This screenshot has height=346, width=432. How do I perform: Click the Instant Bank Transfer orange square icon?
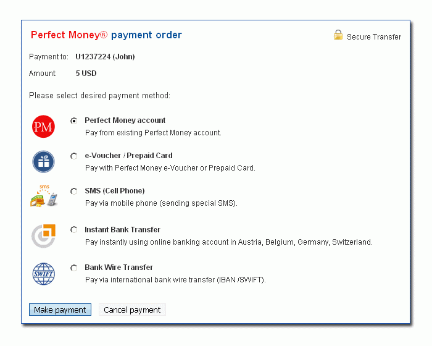pos(44,236)
